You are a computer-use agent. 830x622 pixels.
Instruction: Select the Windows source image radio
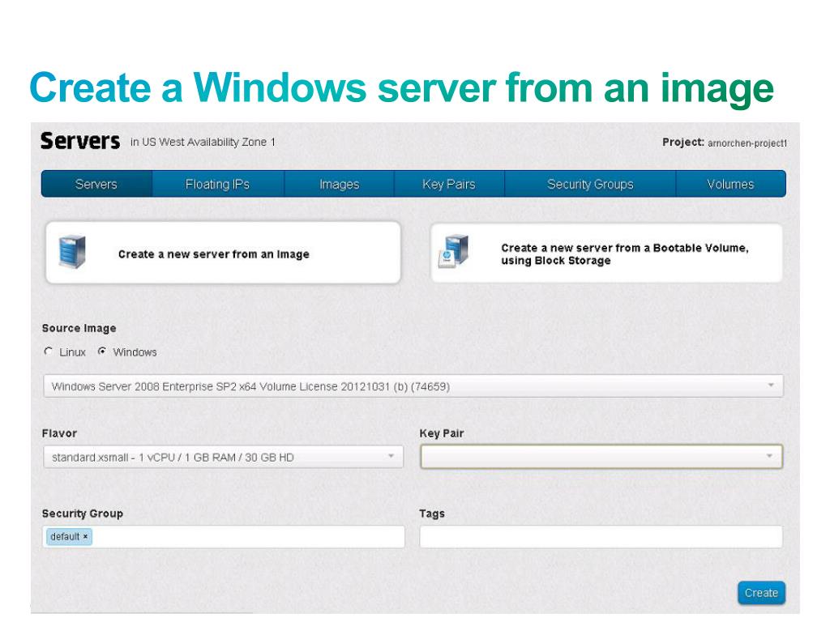coord(102,351)
